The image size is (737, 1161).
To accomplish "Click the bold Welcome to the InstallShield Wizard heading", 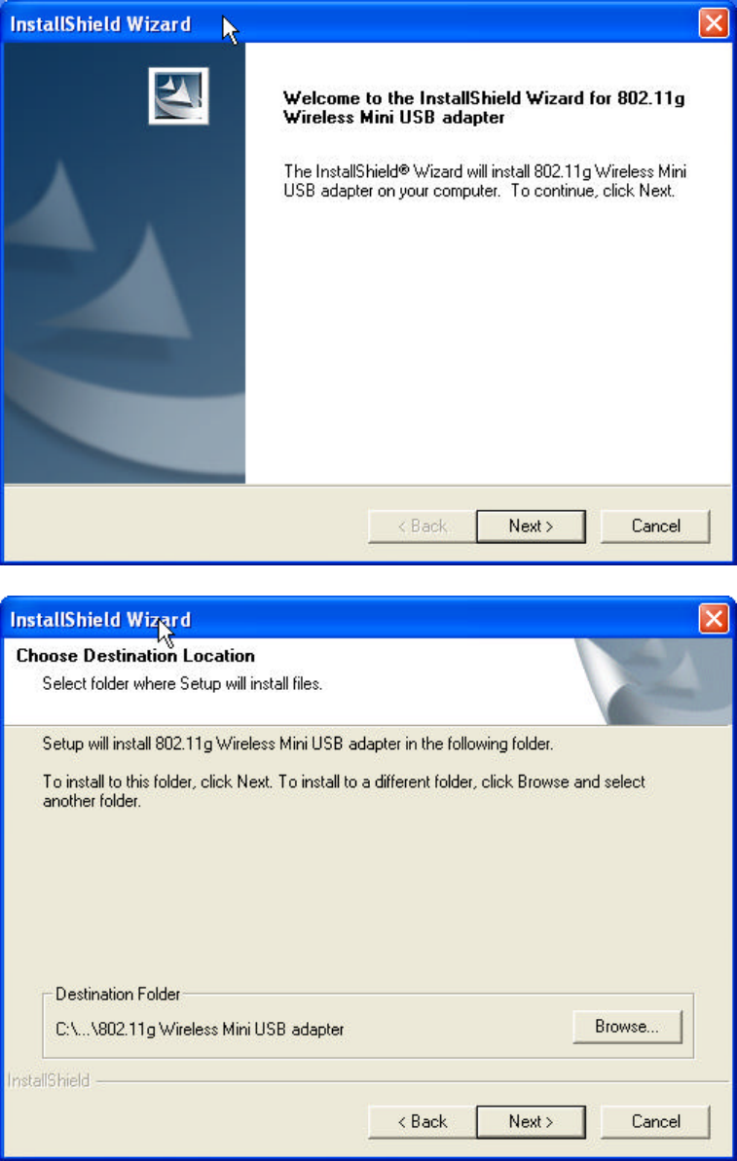I will pos(484,107).
